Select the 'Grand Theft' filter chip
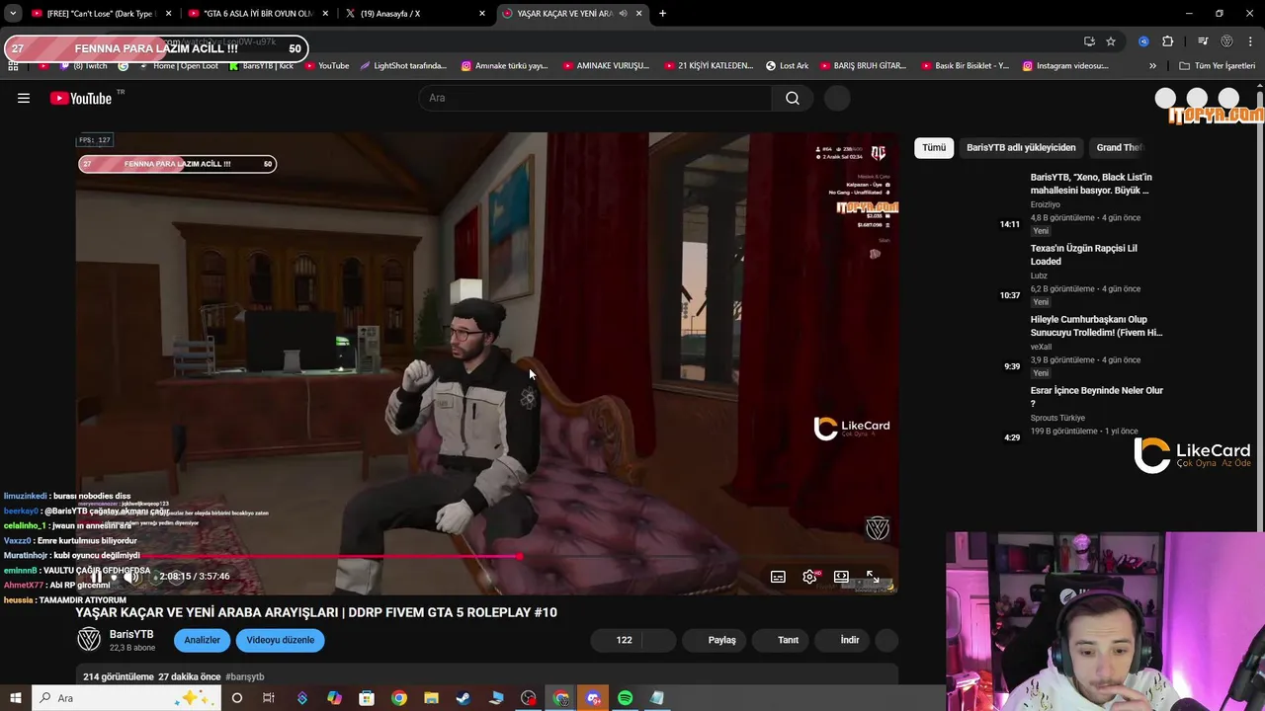 (1118, 147)
